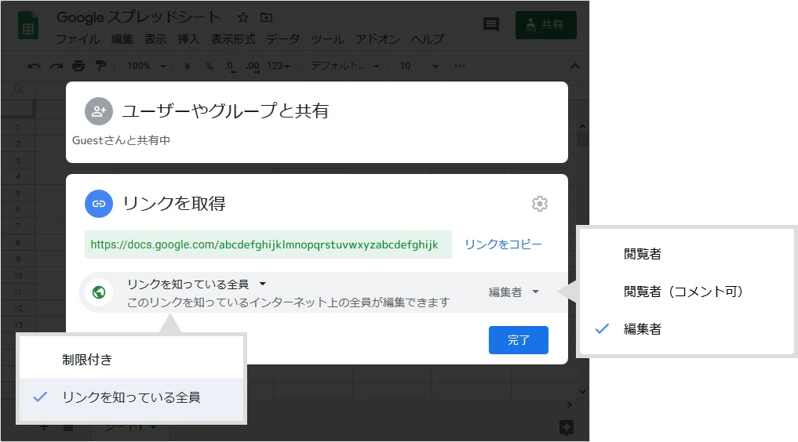Click the scroll right arrow at bottom

(570, 405)
